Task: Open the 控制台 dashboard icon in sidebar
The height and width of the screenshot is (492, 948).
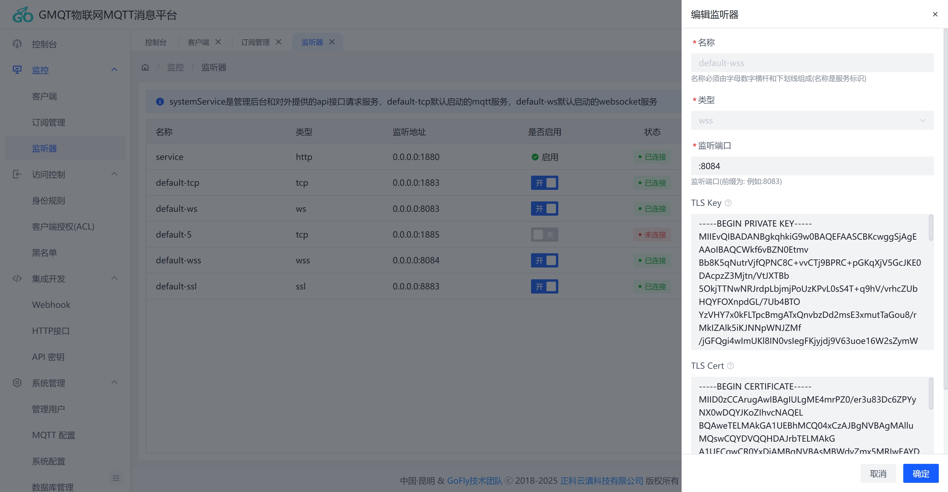Action: pyautogui.click(x=17, y=44)
